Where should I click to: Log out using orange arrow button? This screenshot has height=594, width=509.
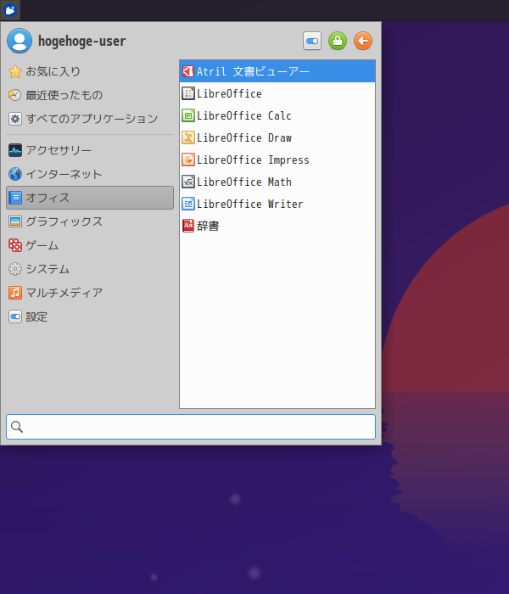pos(363,41)
